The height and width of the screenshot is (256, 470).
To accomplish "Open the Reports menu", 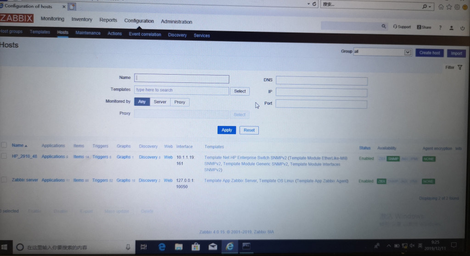I will point(108,20).
